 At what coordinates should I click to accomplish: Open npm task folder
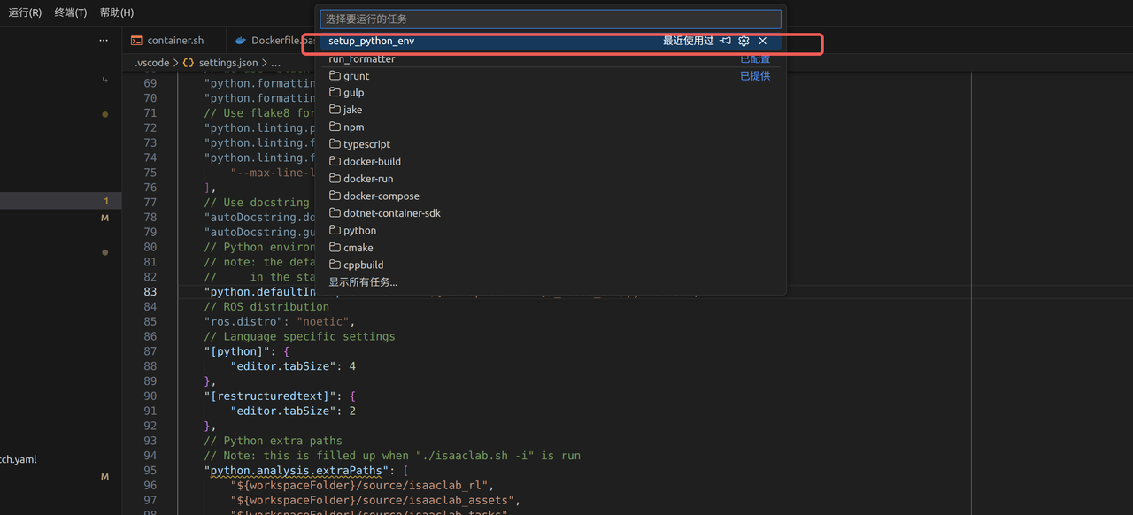[551, 127]
